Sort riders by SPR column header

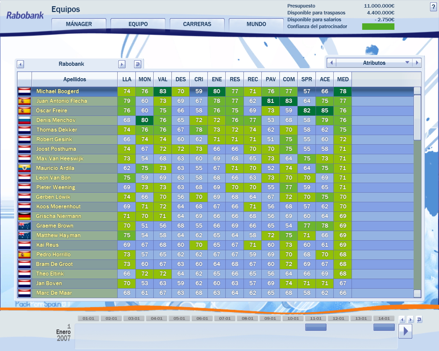point(307,79)
